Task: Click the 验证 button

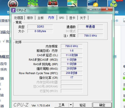Action: point(83,105)
